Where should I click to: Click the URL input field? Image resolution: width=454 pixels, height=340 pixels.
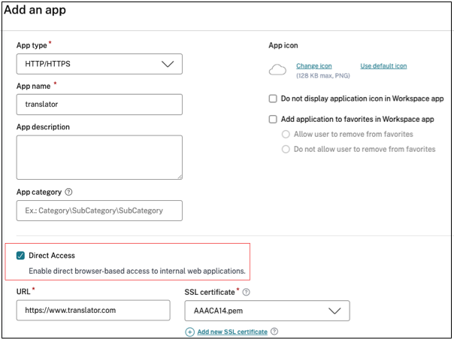pyautogui.click(x=93, y=311)
